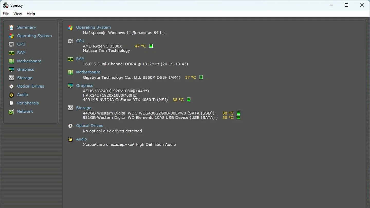370x208 pixels.
Task: Click the RTX 4060 Ti temperature indicator
Action: tap(189, 99)
